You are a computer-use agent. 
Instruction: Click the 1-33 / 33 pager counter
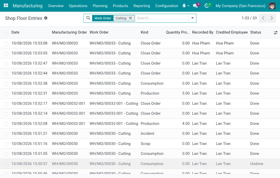249,18
